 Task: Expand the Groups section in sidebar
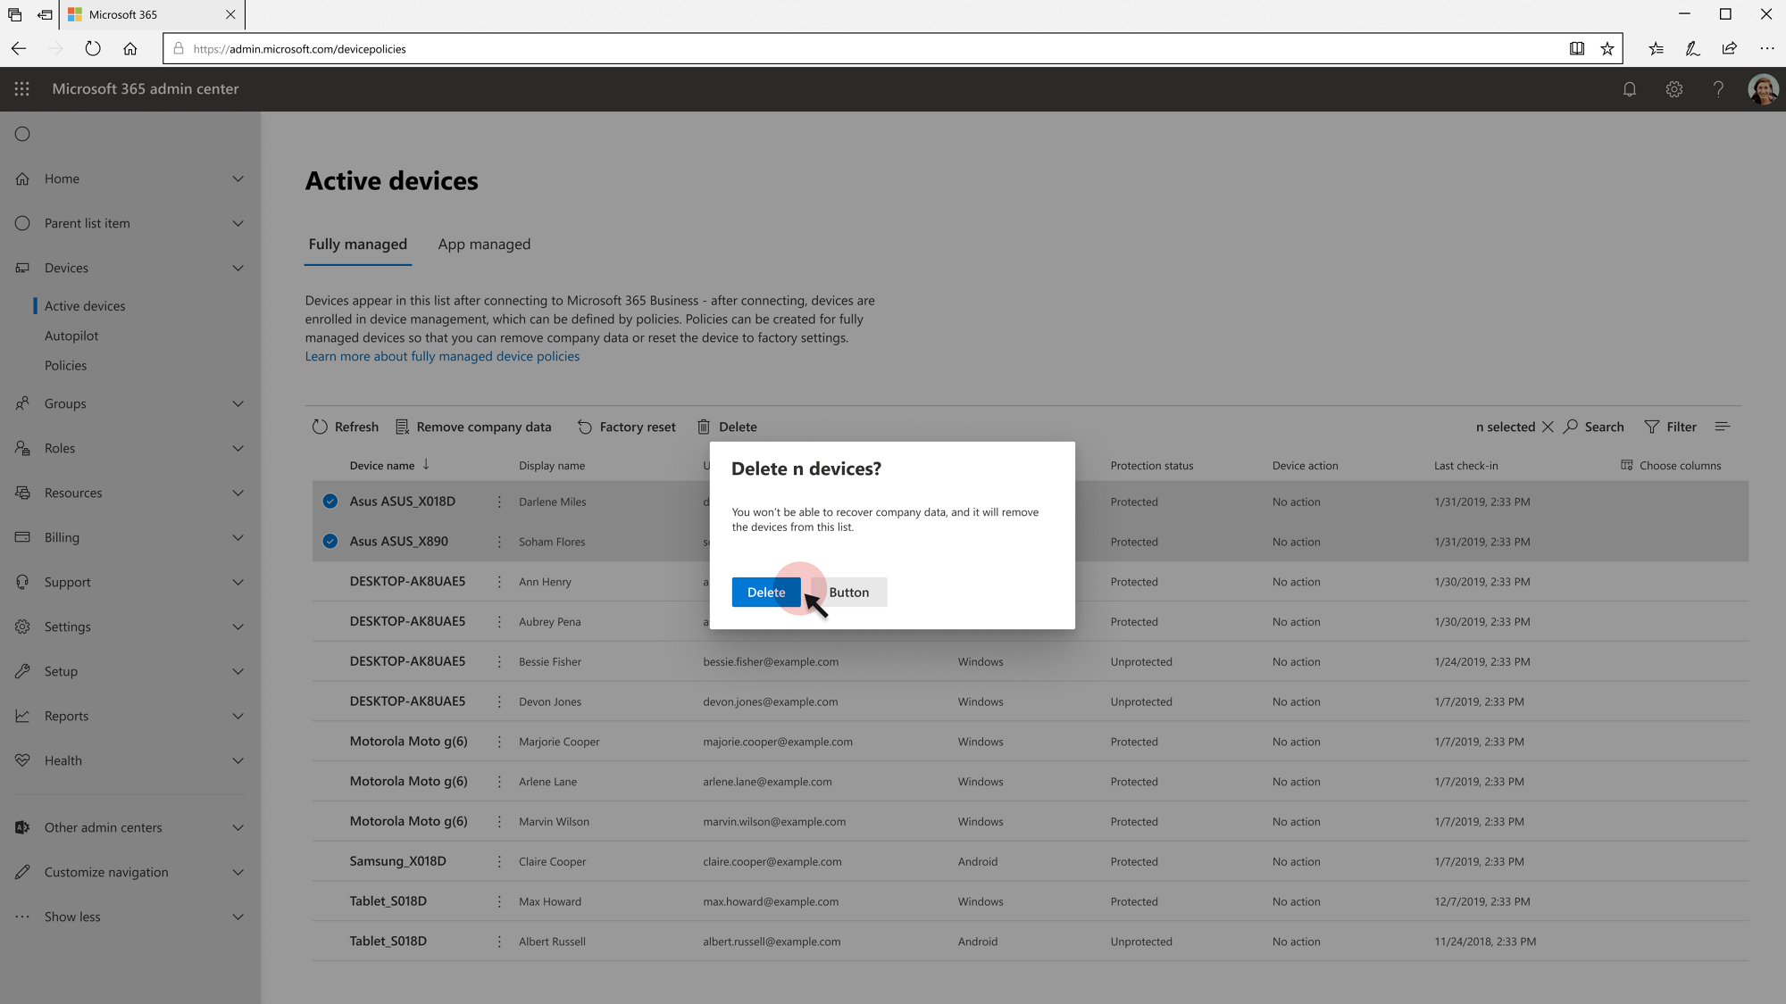point(238,403)
